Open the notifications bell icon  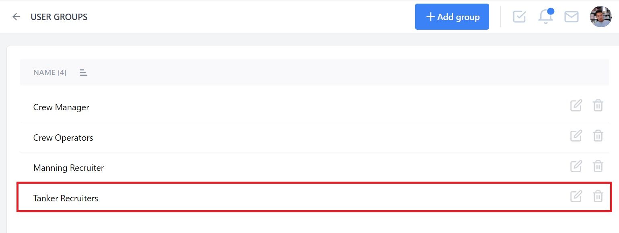coord(546,16)
